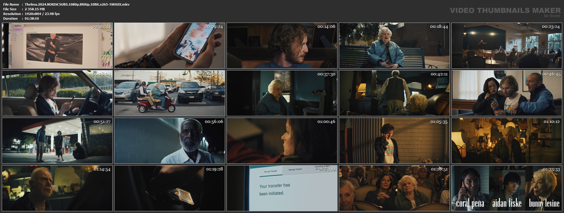Click the thumbnail timestamped 00:04:44
This screenshot has width=564, height=213.
tap(57, 46)
